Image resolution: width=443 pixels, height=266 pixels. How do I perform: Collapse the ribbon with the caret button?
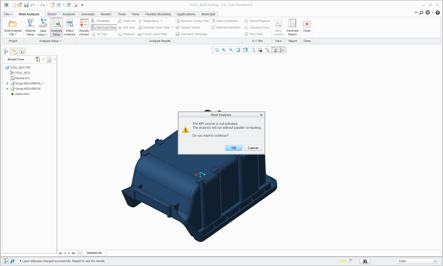[416, 12]
